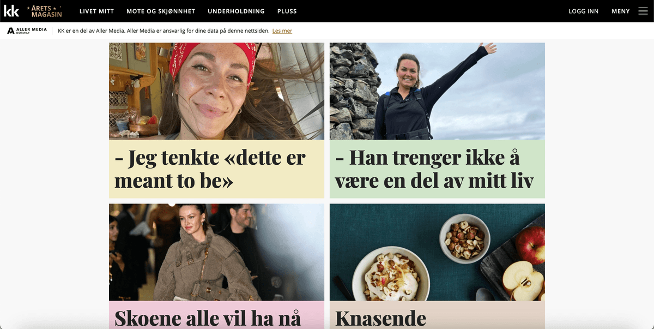Open the yogurt bowl with nuts photo

point(437,252)
